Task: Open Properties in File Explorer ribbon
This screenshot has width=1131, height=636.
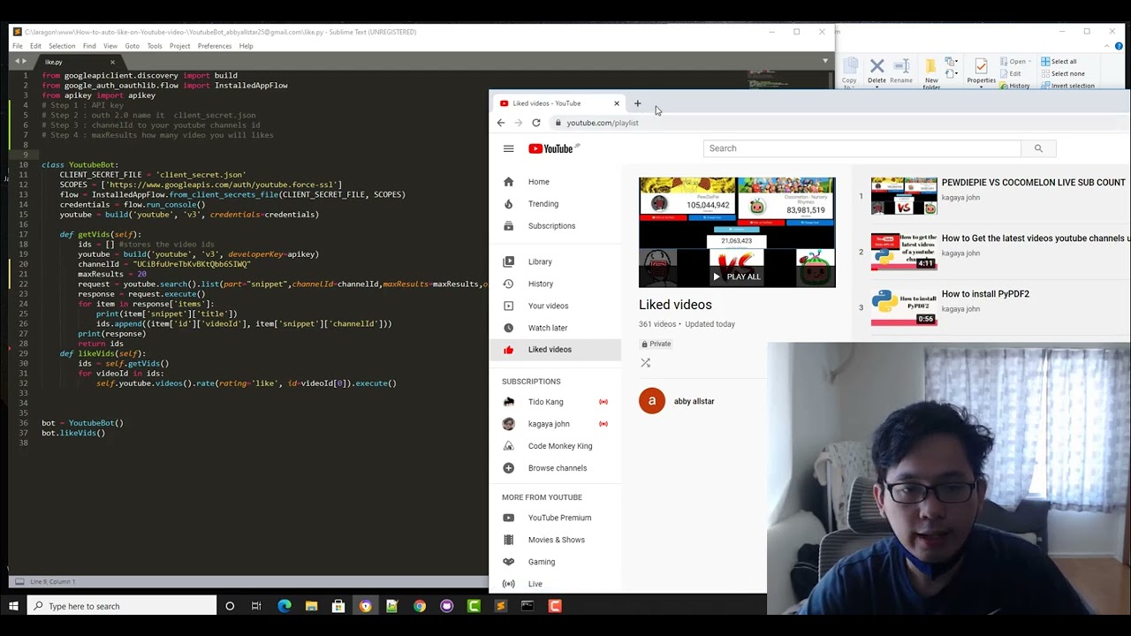Action: pyautogui.click(x=981, y=71)
